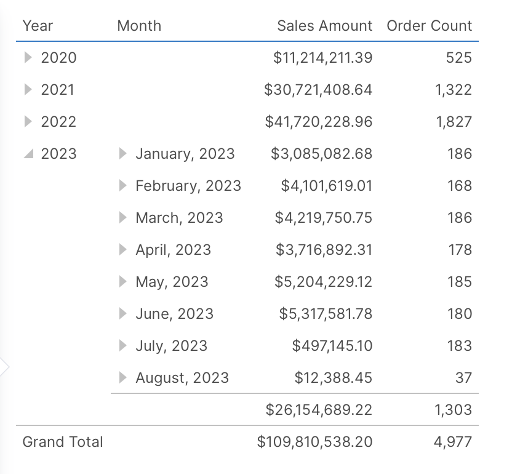Expand June, 2023 month row
The width and height of the screenshot is (512, 474).
[x=123, y=314]
